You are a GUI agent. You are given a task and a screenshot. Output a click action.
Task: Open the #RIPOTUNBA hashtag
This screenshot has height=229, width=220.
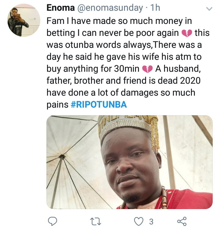(99, 105)
